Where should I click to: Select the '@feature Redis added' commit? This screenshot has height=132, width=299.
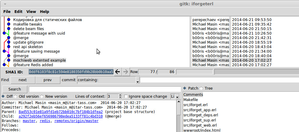click(x=33, y=65)
